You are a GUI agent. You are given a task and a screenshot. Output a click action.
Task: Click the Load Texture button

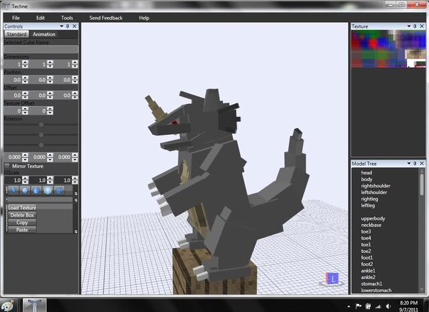22,207
